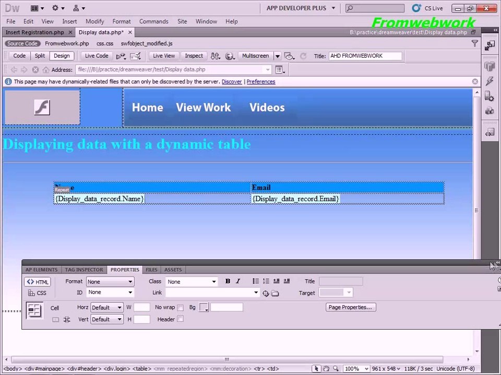Open the Insert panel icon in sidebar

coord(490,46)
